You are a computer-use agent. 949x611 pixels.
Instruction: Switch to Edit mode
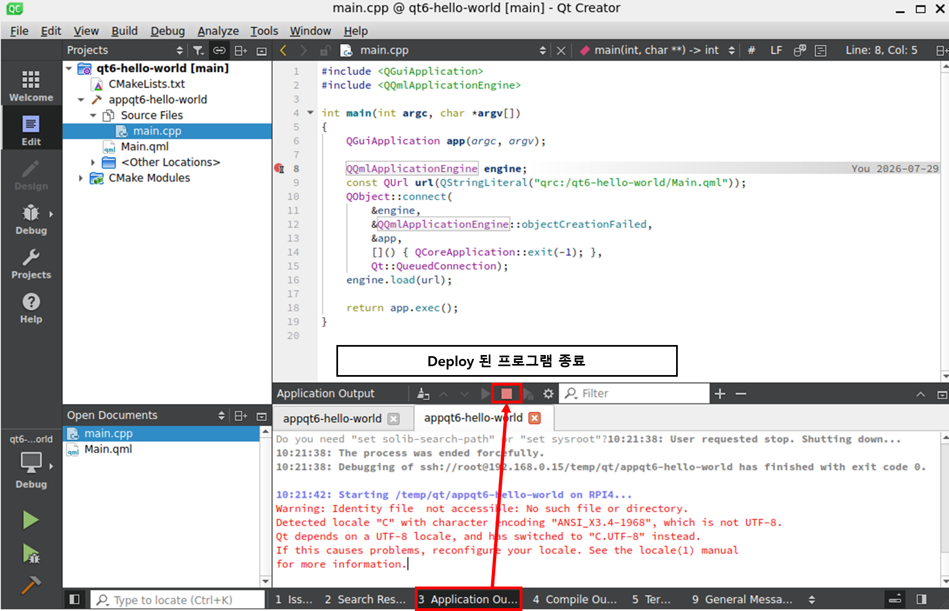pos(31,130)
